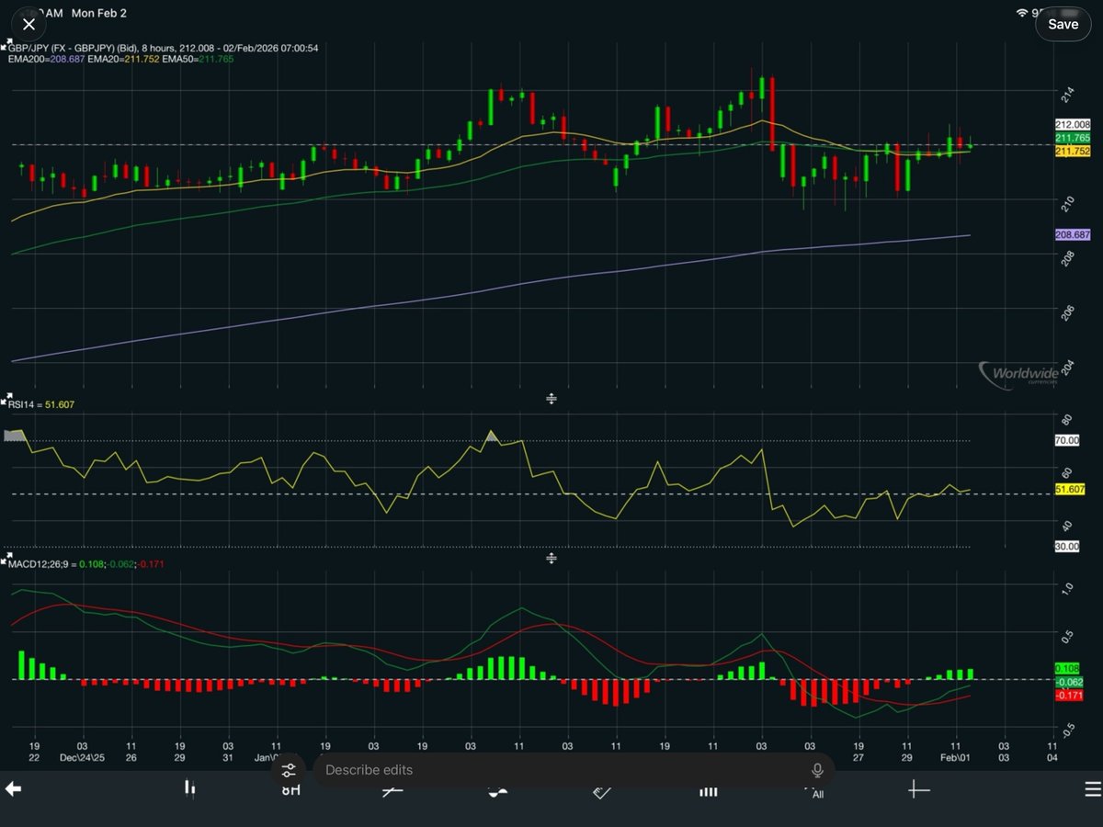This screenshot has height=827, width=1103.
Task: Focus the Describe edits input field
Action: tap(574, 770)
